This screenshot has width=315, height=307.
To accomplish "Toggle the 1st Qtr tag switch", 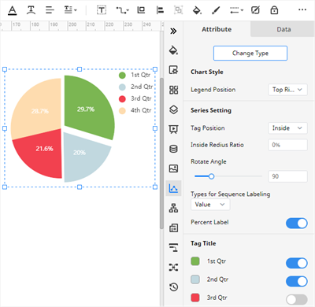I will pos(297,263).
